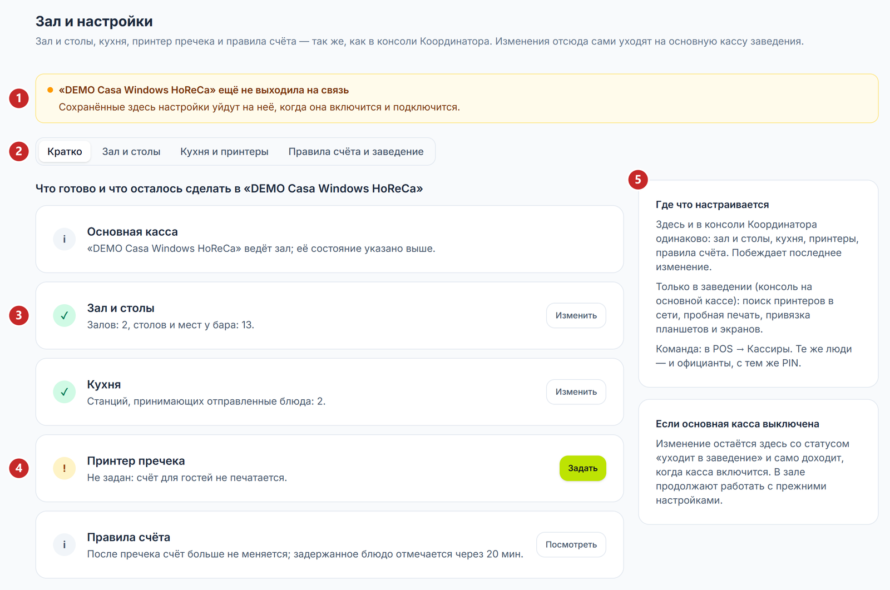This screenshot has width=890, height=590.
Task: Click paragraph Здесь и в консоли Координатора одинаково
Action: point(757,246)
